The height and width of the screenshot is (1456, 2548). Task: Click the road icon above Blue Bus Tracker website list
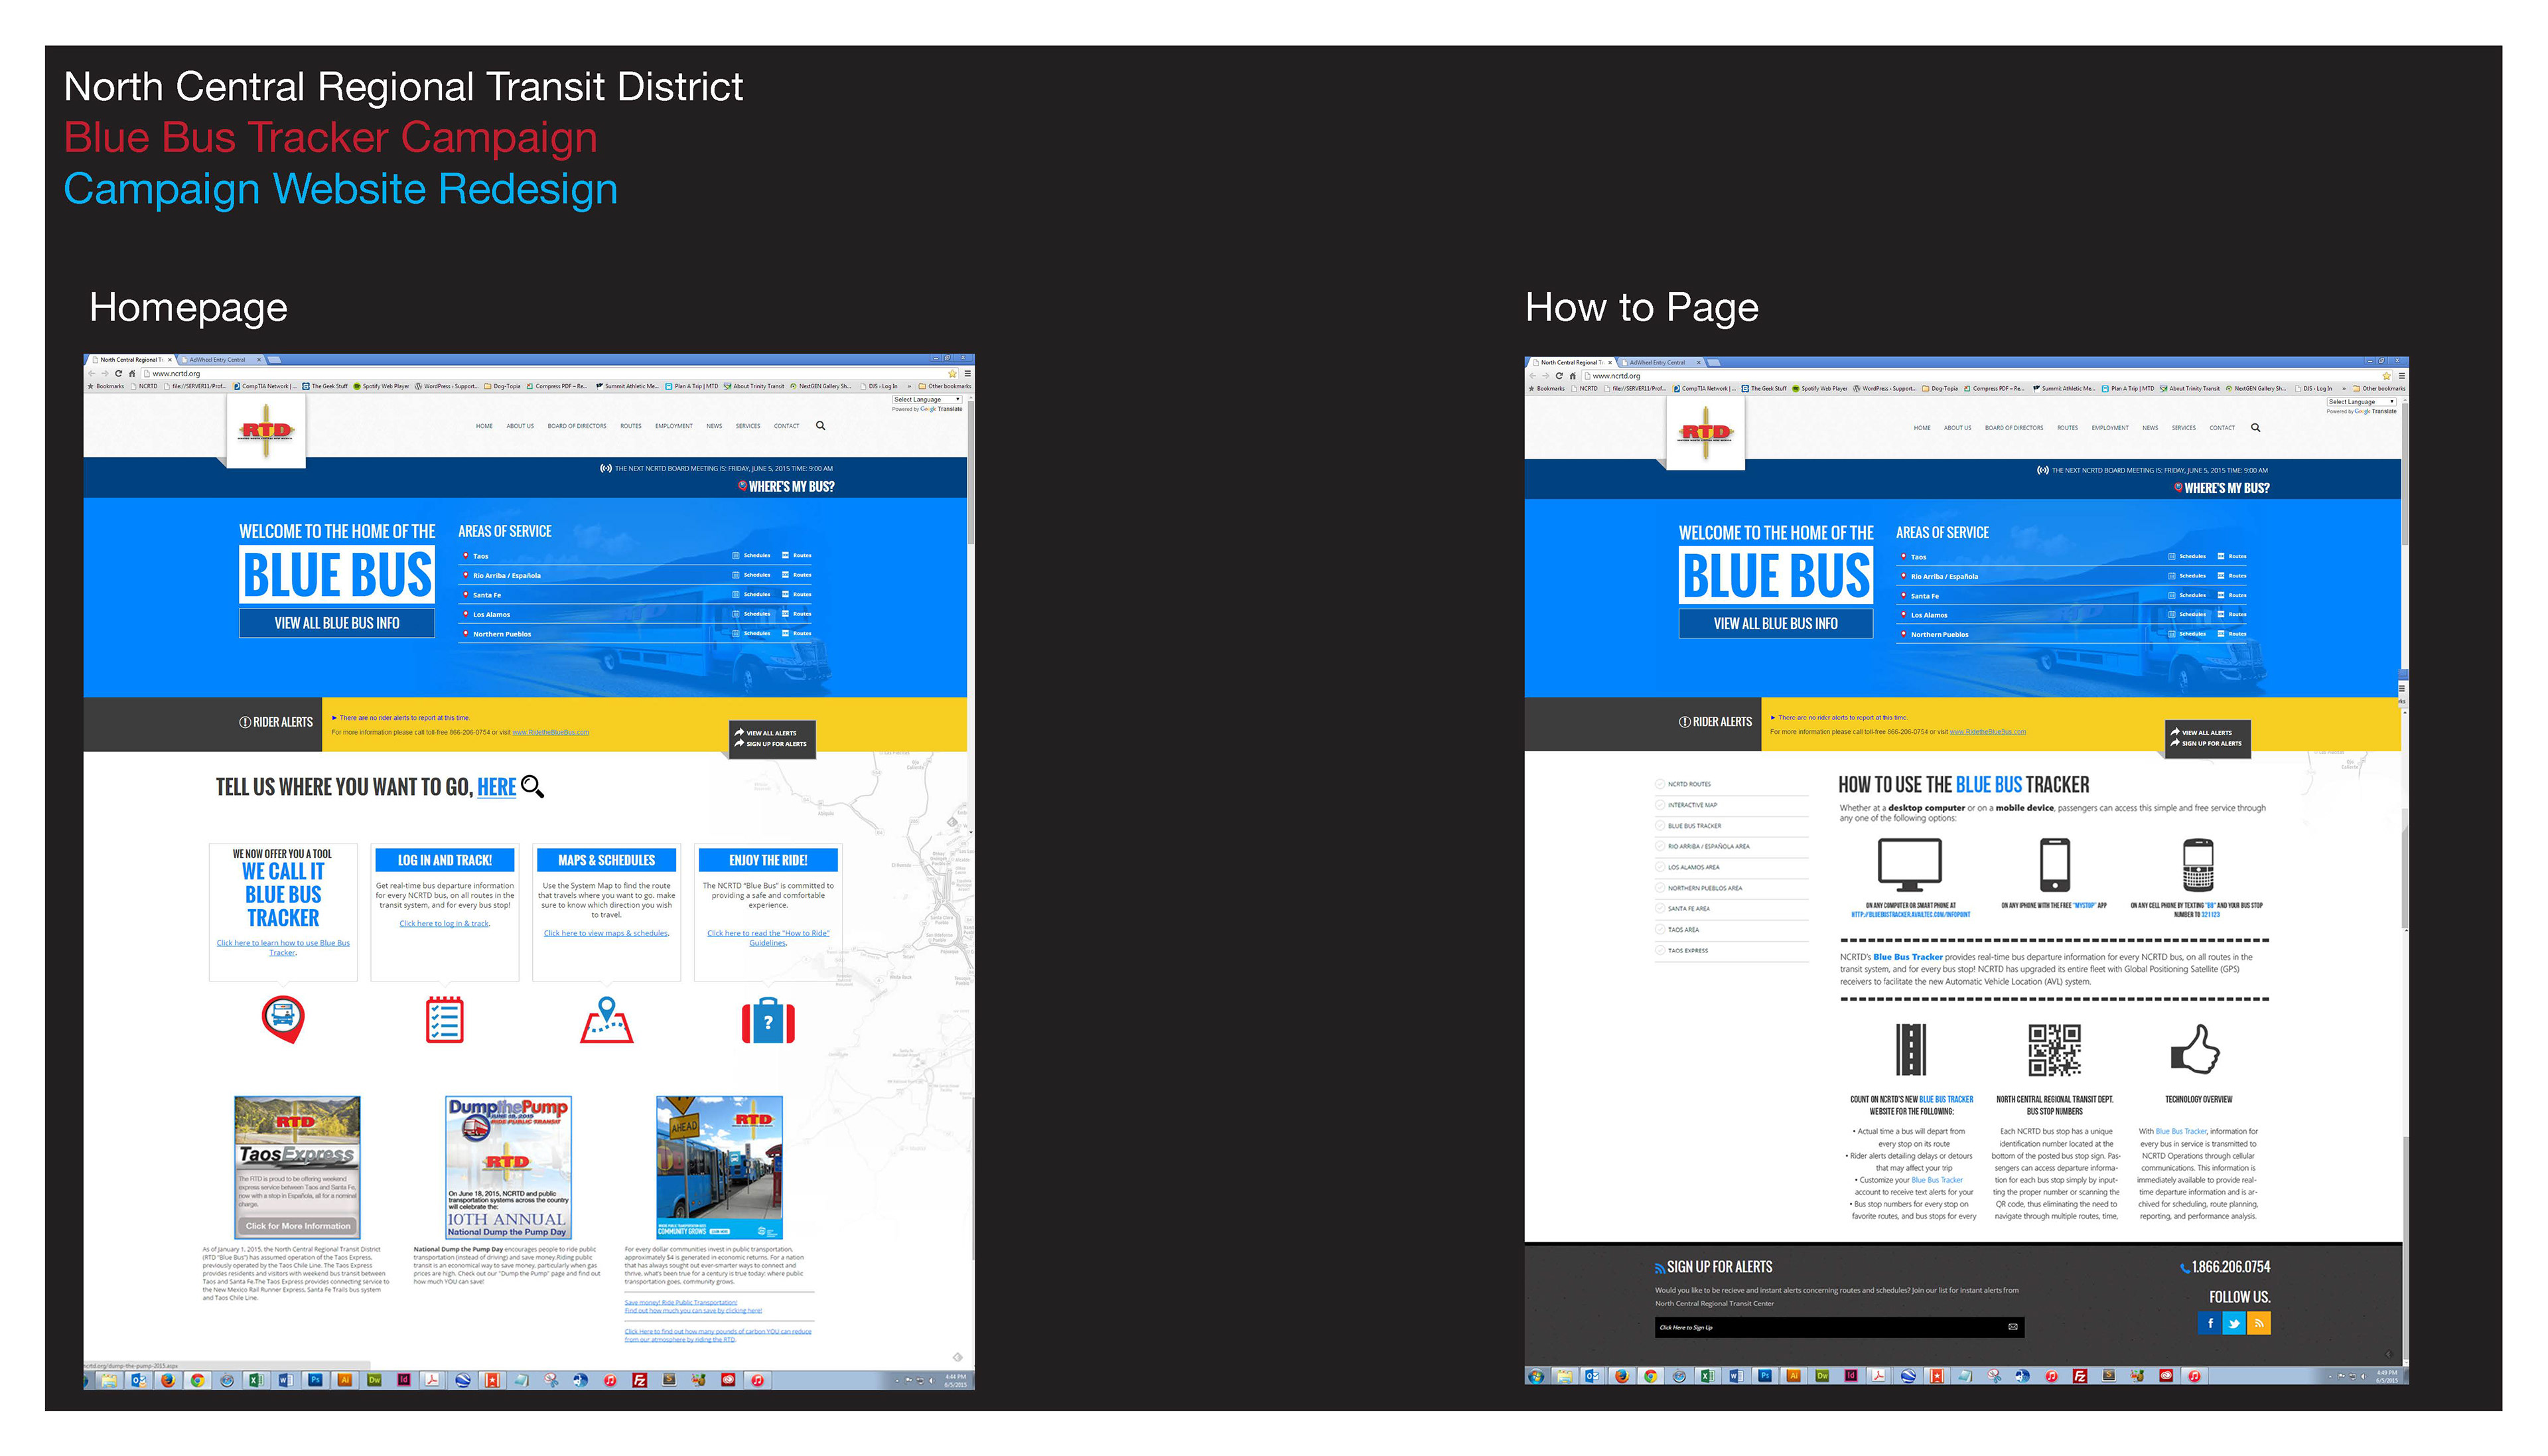coord(1910,1050)
